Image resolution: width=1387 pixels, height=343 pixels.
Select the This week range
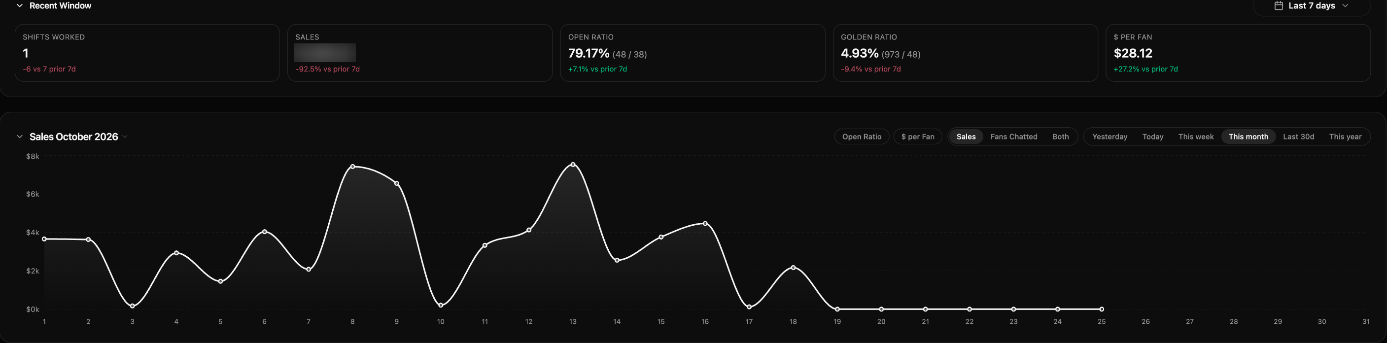click(x=1195, y=137)
